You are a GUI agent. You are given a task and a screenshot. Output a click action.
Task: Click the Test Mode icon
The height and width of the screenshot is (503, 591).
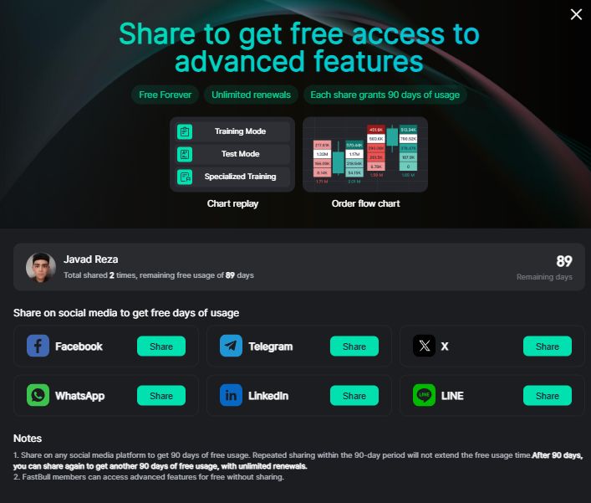click(x=185, y=154)
